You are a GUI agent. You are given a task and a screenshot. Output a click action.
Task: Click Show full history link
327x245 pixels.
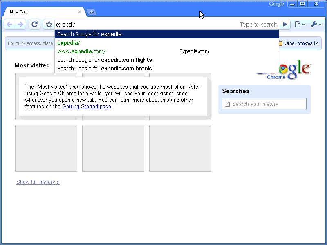(38, 182)
